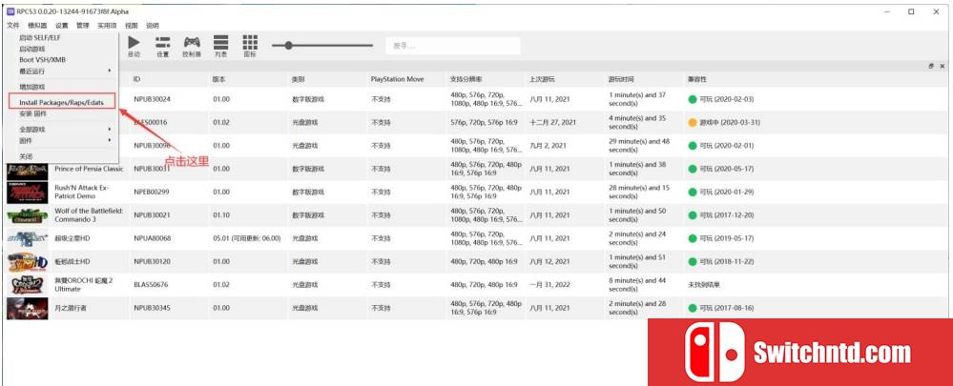Screen dimensions: 953x386
Task: Click green status dot for 2018-11-22
Action: 693,261
